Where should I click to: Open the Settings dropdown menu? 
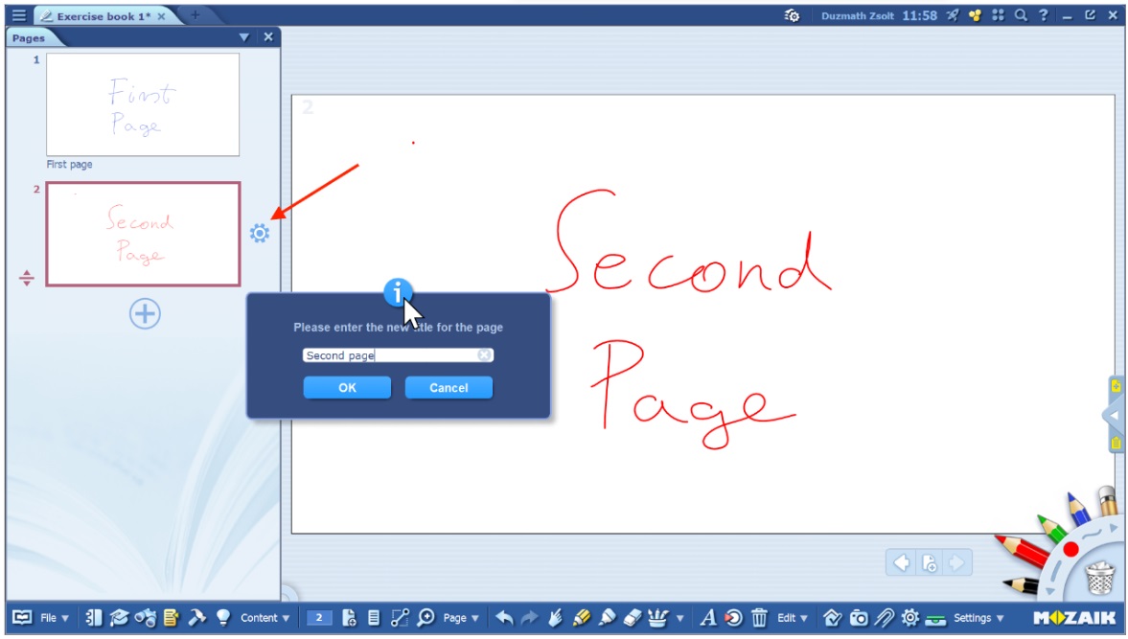[978, 618]
